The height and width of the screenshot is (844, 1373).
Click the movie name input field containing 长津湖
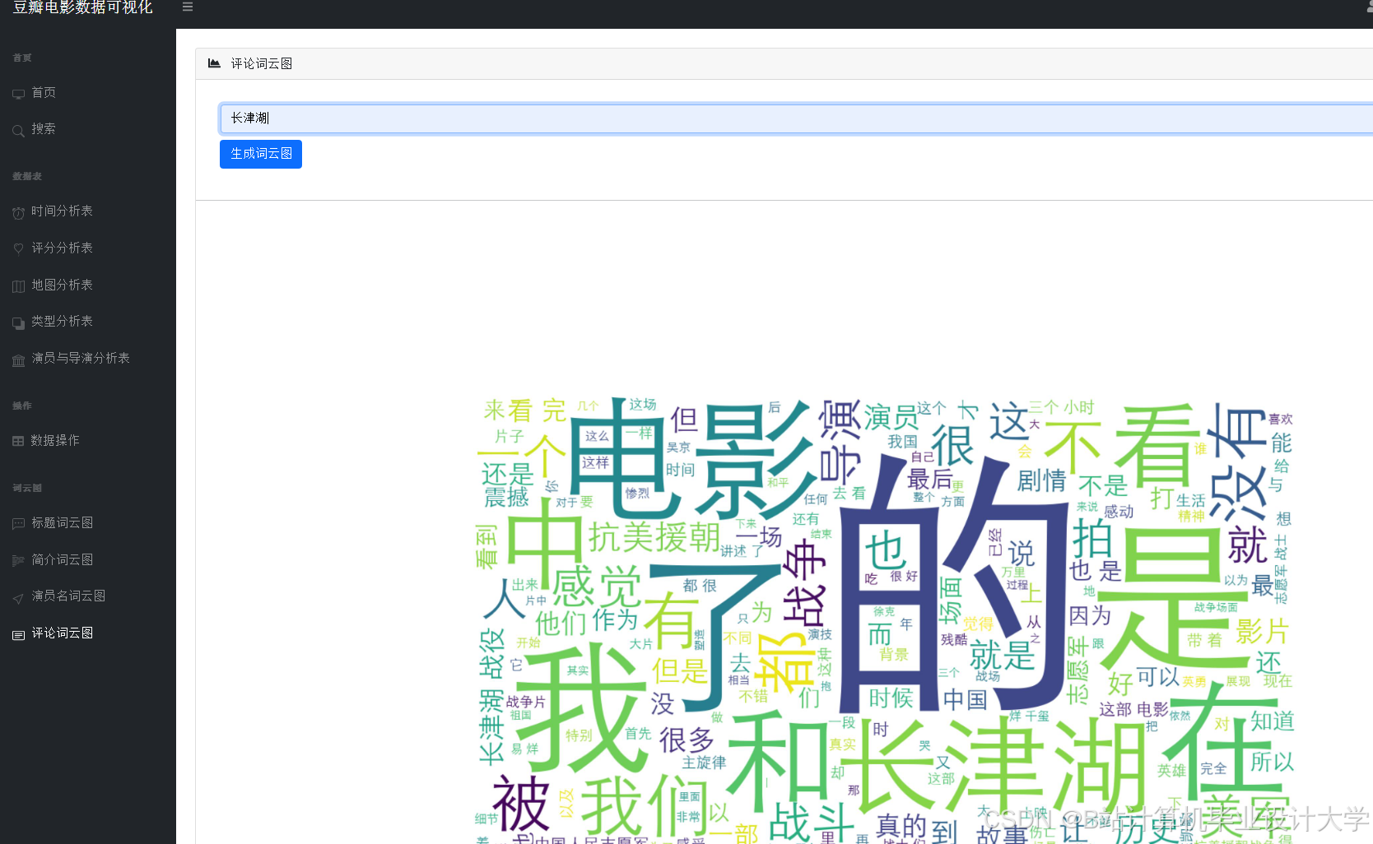[x=796, y=118]
